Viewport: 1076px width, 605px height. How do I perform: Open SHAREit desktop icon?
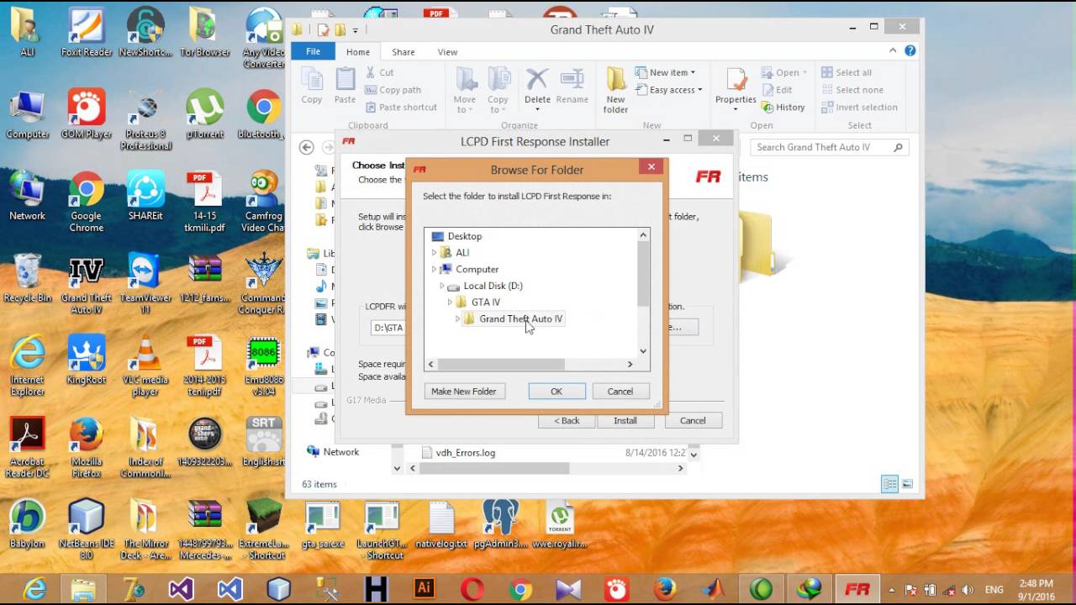tap(145, 197)
